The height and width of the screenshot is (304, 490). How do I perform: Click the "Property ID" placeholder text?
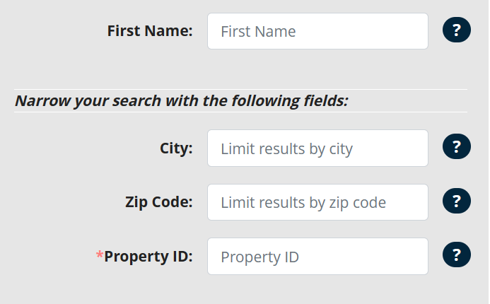pyautogui.click(x=259, y=257)
